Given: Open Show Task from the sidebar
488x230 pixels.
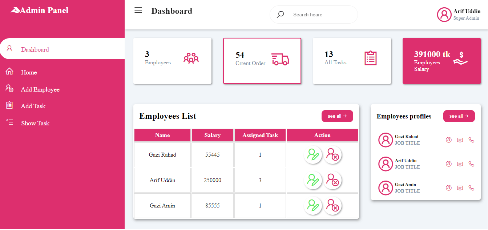Looking at the screenshot, I should 35,123.
